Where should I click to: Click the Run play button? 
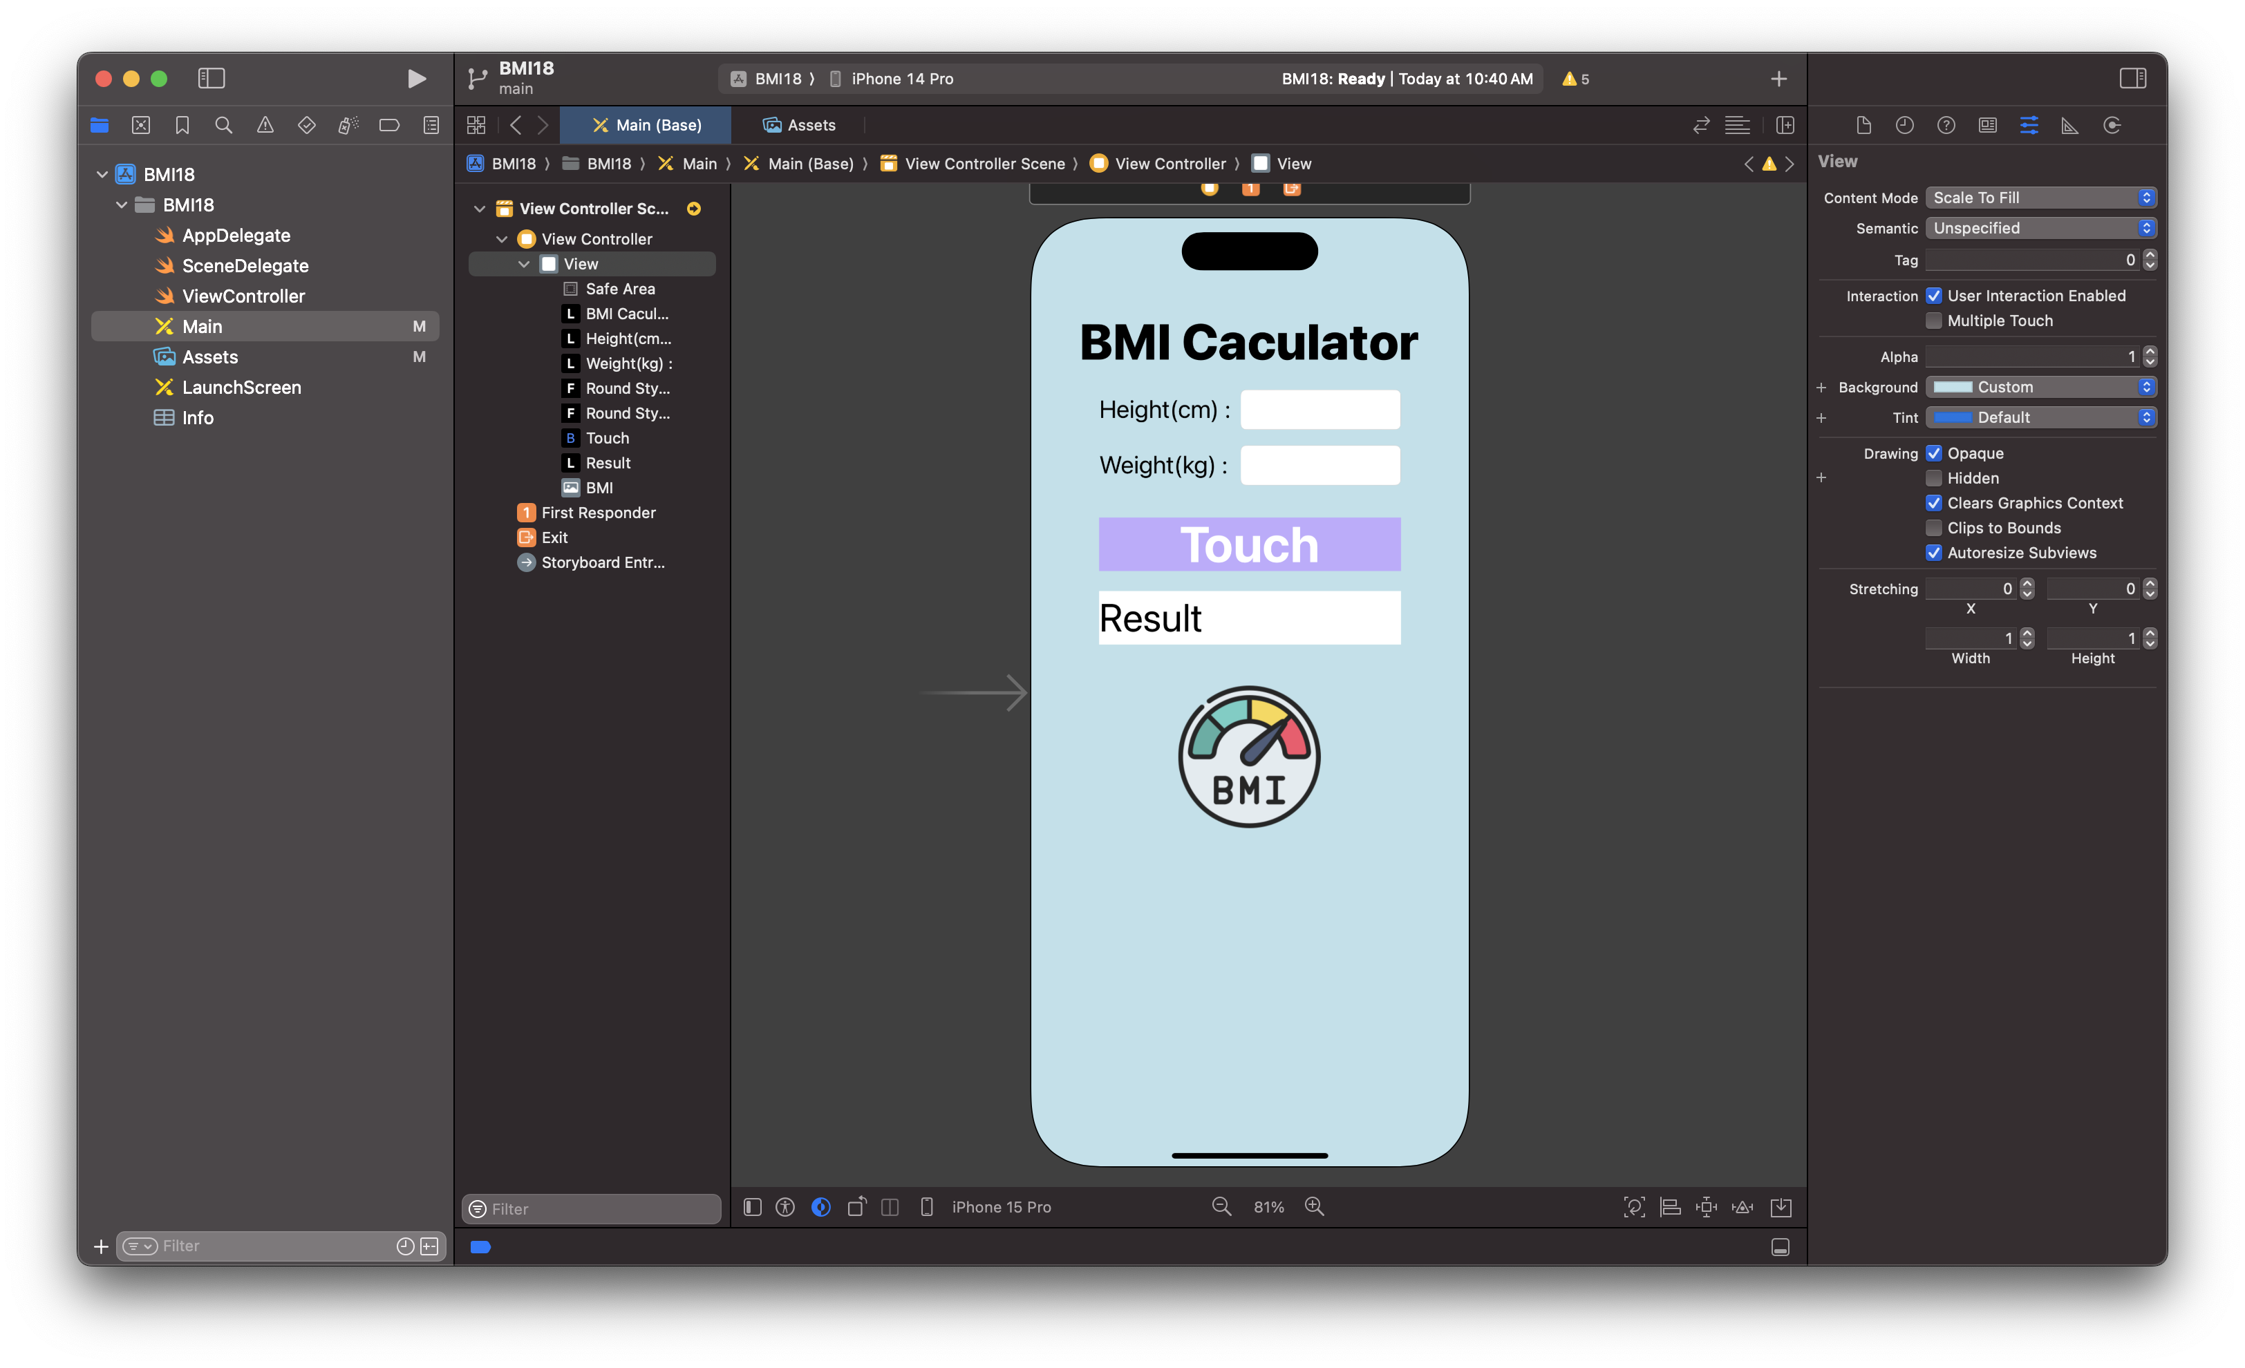point(416,79)
